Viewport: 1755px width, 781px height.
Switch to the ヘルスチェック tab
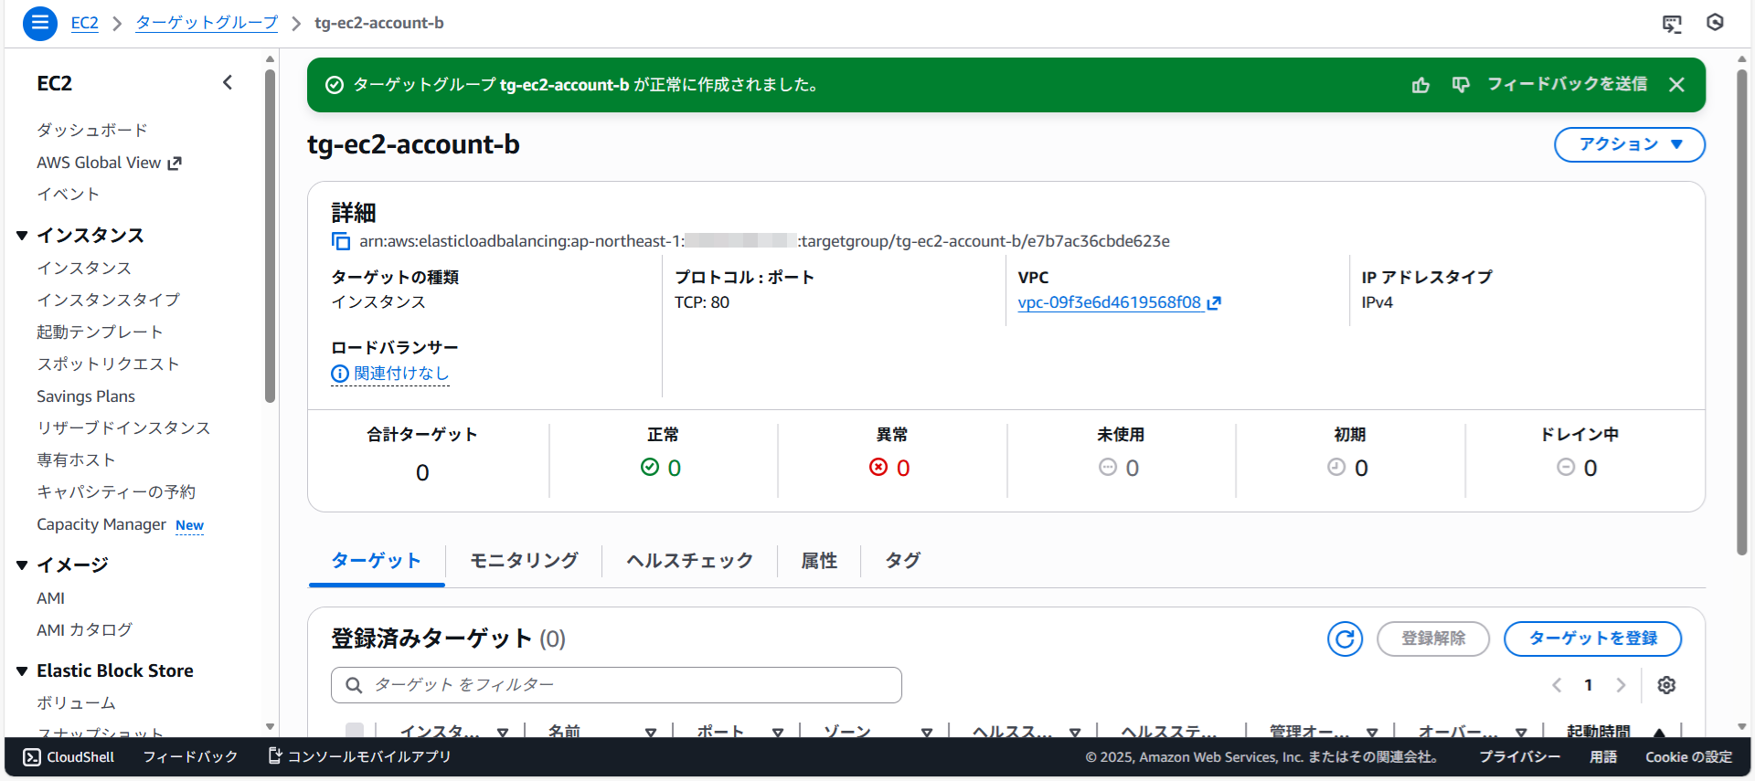[x=689, y=561]
